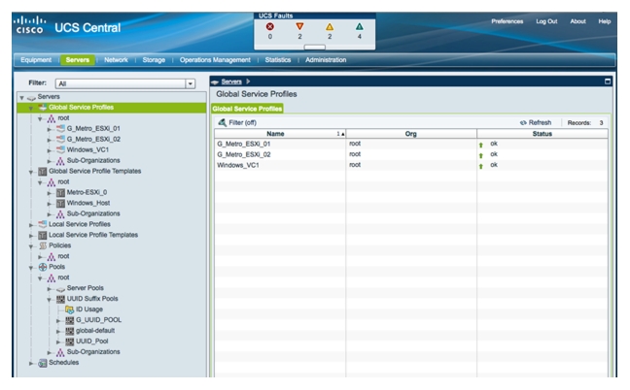Screen dimensions: 630x390
Task: Click the Servers breadcrumb link
Action: point(231,81)
